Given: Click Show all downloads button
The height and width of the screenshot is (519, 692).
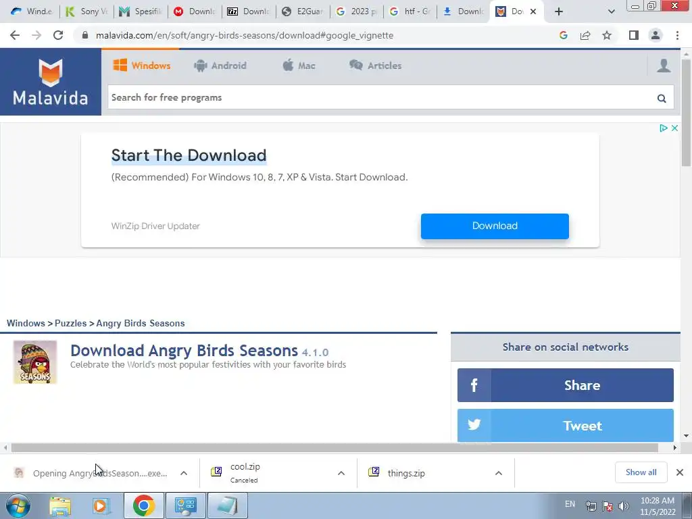Looking at the screenshot, I should (x=641, y=472).
